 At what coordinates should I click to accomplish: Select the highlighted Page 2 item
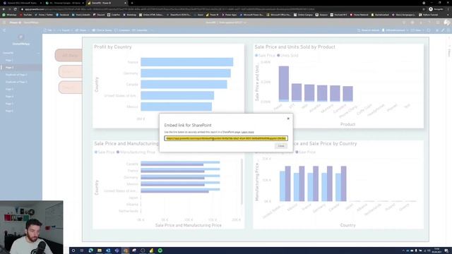(x=21, y=68)
